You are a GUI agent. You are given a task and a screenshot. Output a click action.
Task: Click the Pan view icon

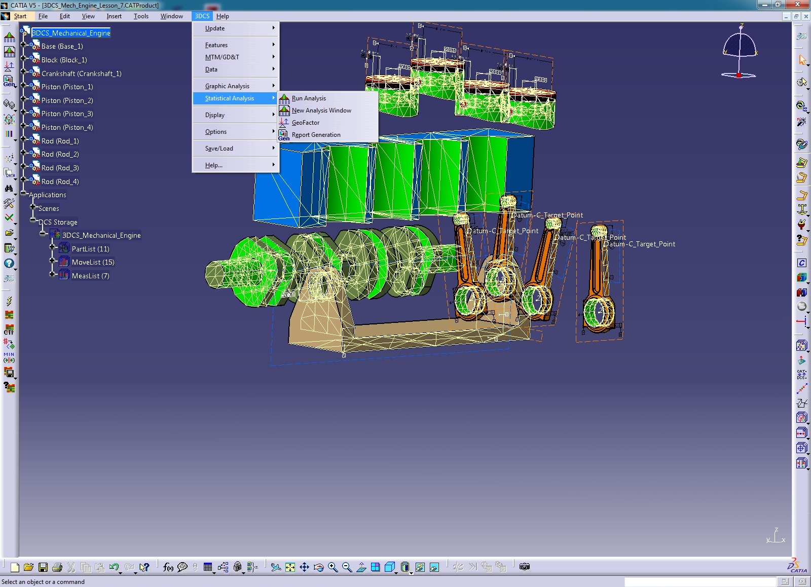tap(304, 567)
